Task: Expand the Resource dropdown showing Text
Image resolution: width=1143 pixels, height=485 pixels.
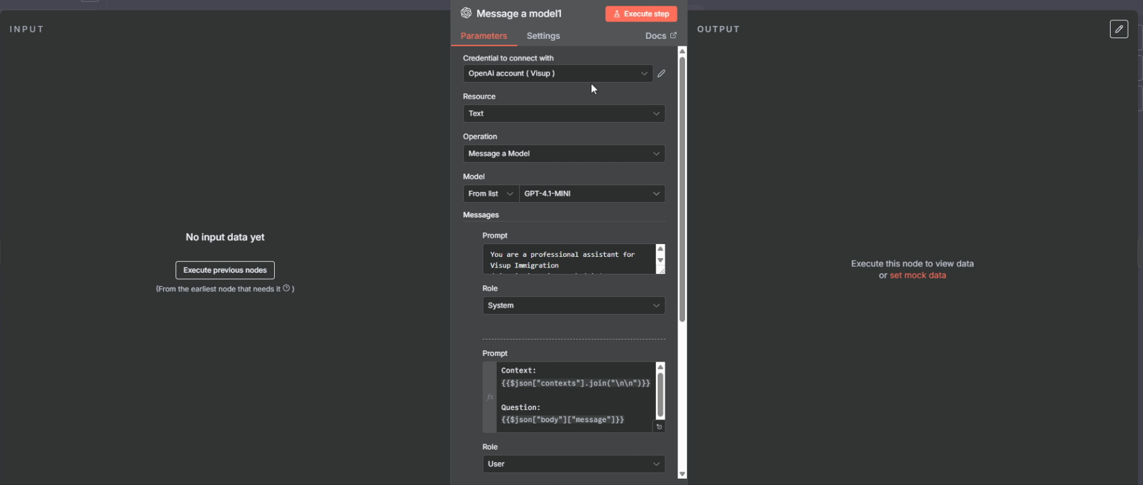Action: pos(564,114)
